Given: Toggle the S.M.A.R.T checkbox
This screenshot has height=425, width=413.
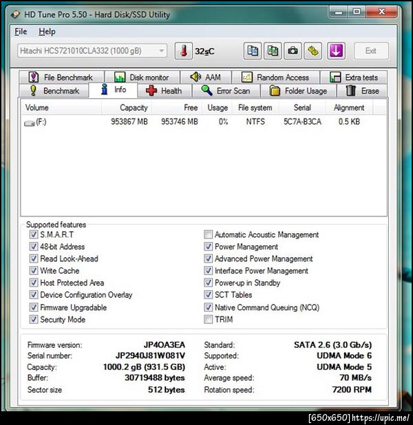Looking at the screenshot, I should click(x=33, y=235).
